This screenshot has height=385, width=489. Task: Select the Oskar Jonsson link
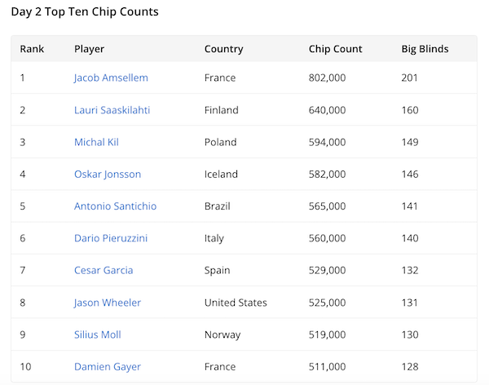(x=107, y=174)
